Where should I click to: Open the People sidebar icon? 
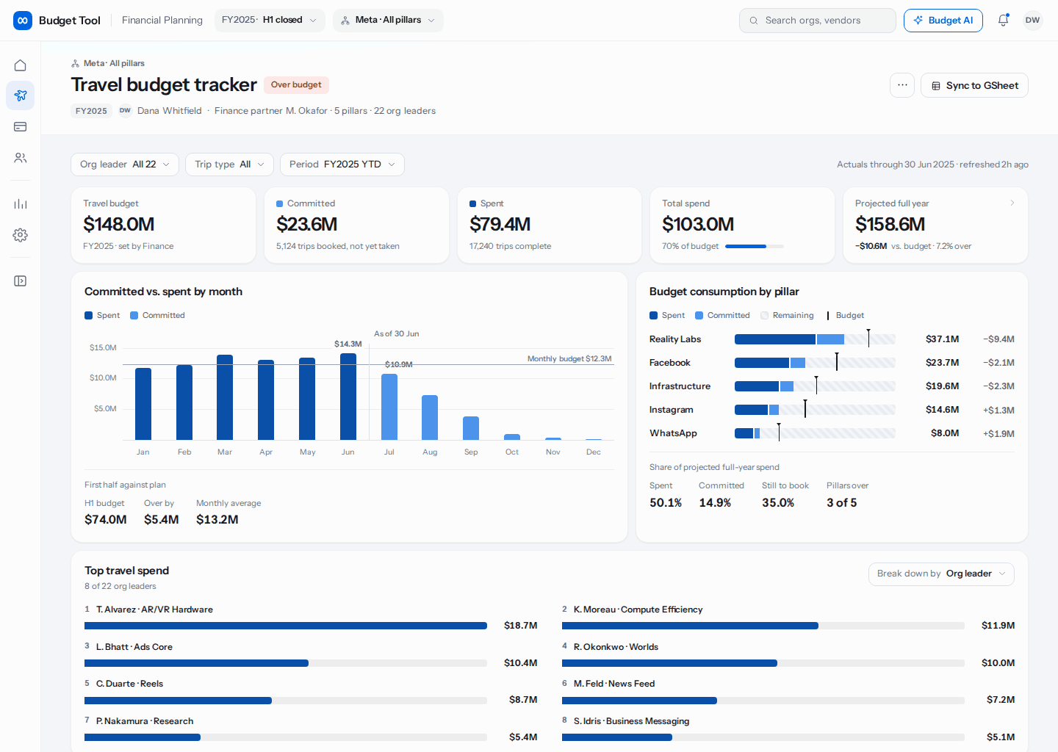point(21,158)
